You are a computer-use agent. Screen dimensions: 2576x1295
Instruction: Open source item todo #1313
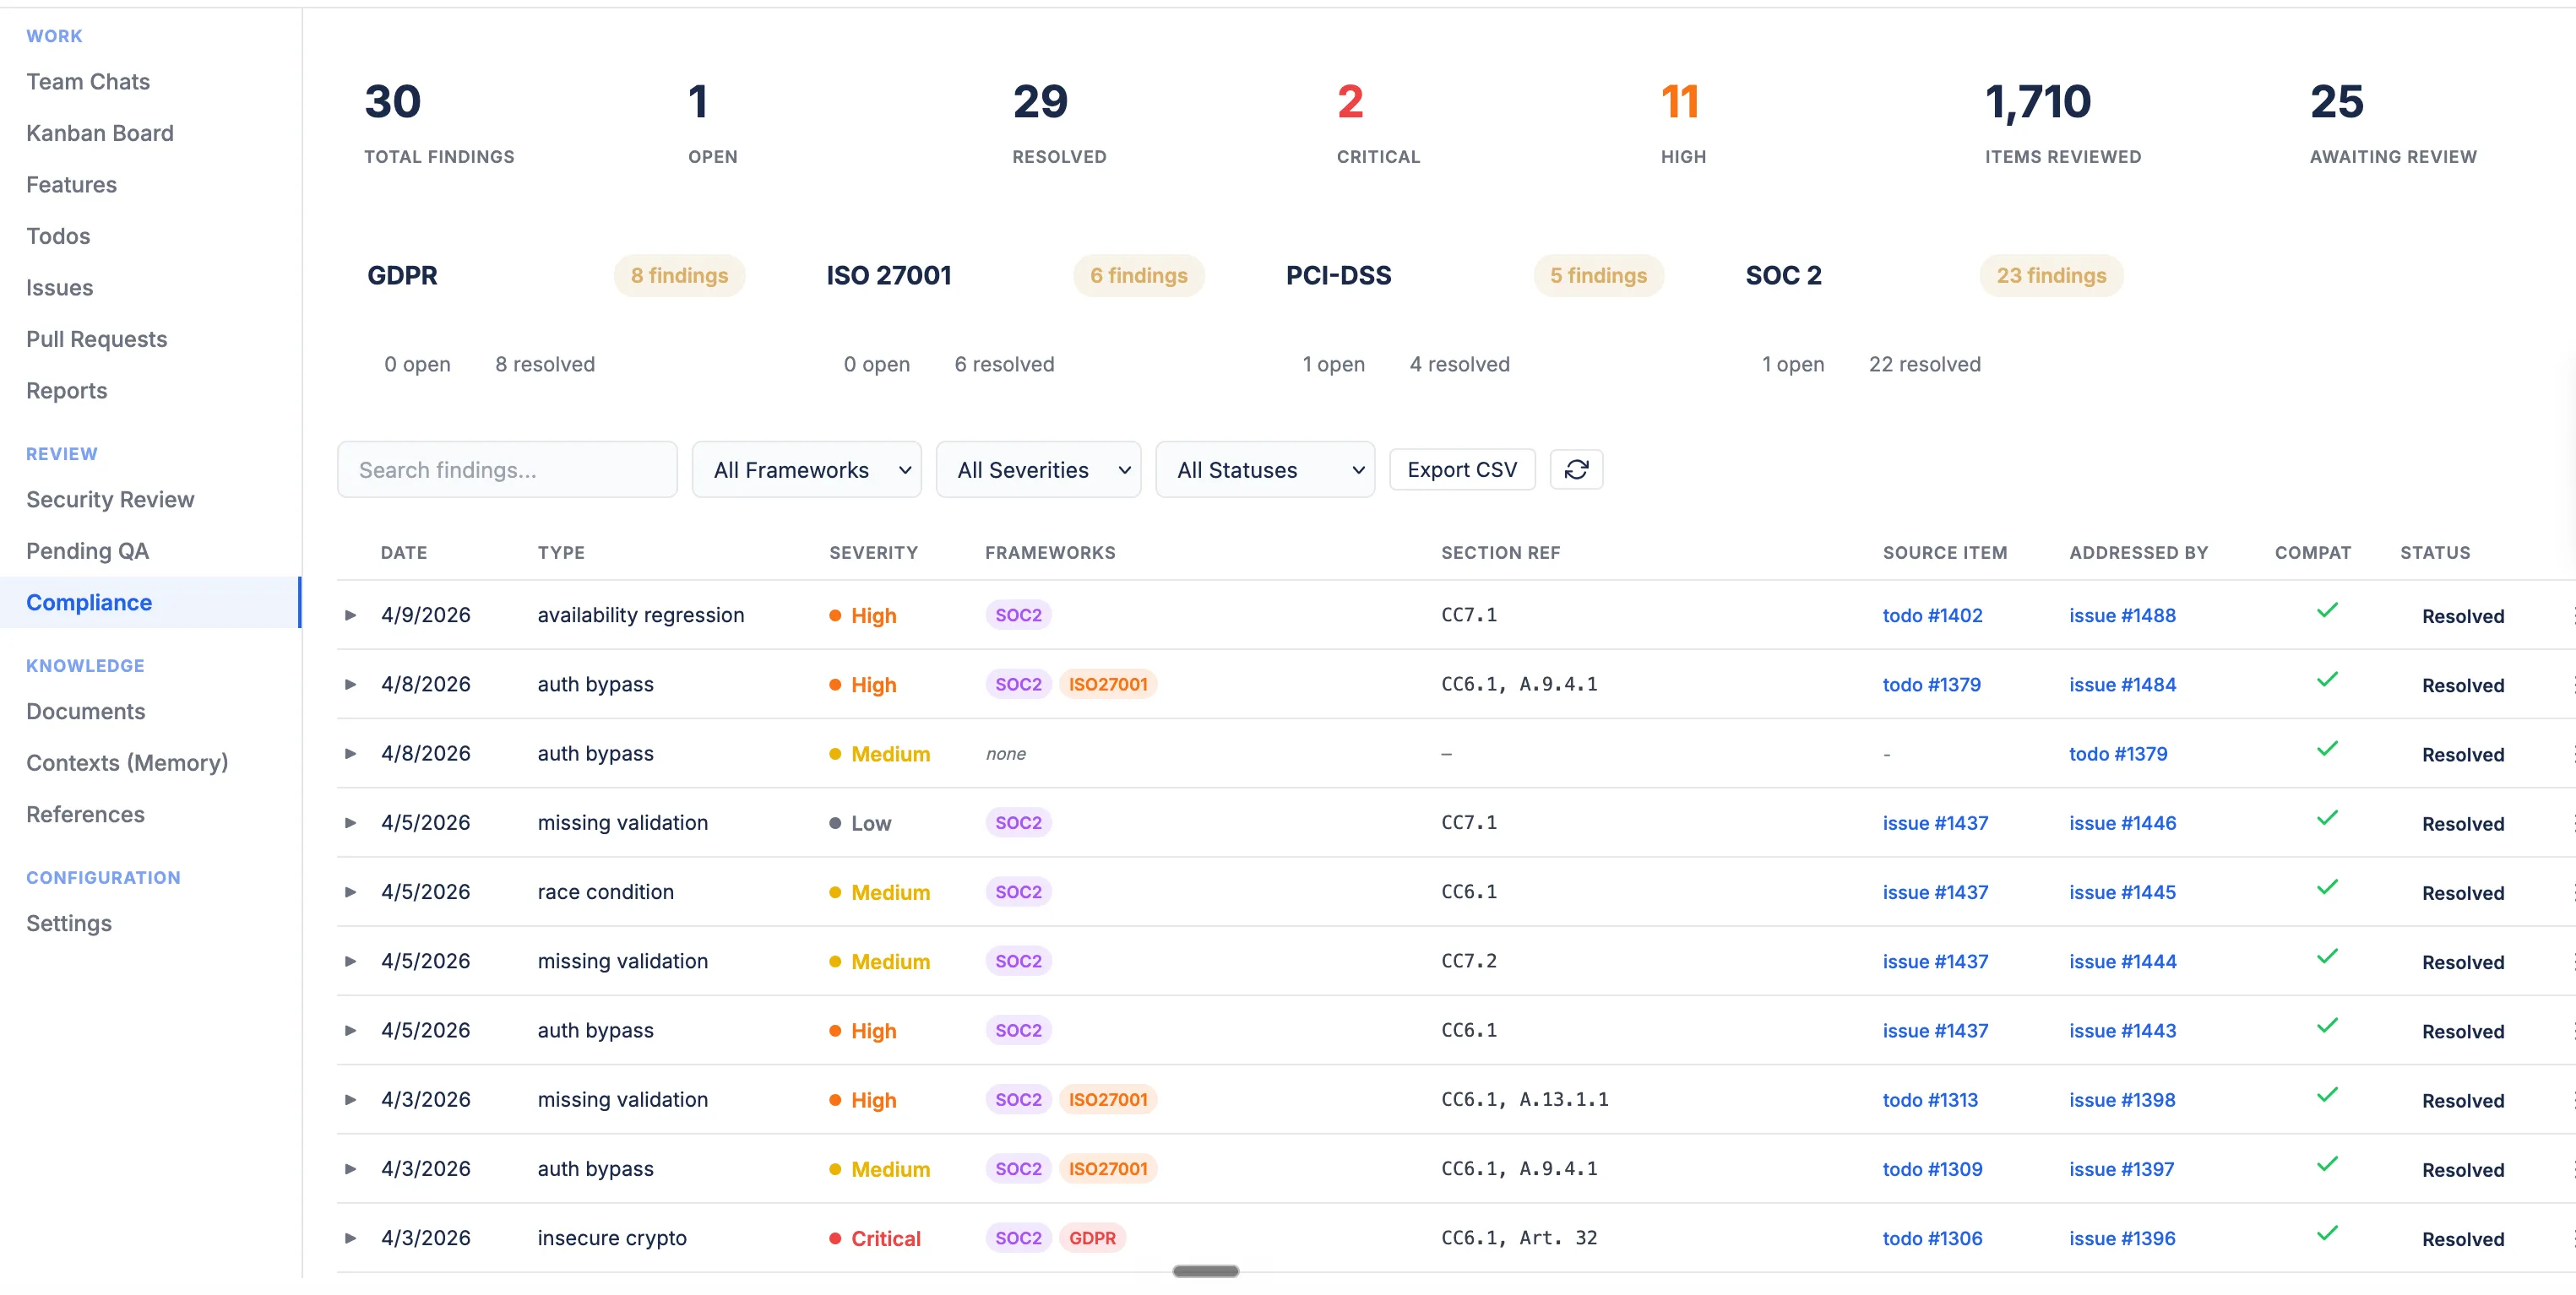click(1930, 1100)
